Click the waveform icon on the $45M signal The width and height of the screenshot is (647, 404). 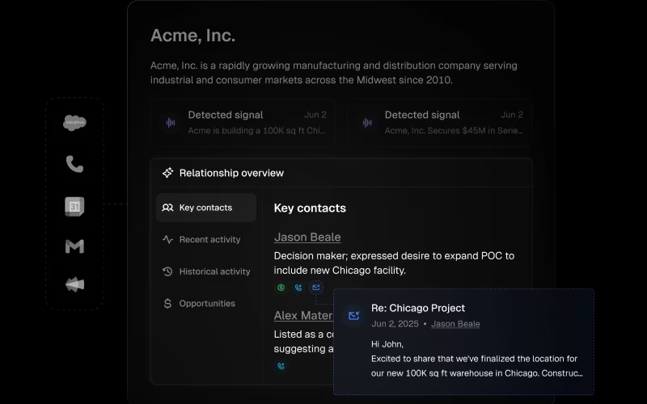coord(367,123)
